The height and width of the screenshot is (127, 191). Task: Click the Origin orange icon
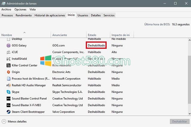pyautogui.click(x=8, y=72)
